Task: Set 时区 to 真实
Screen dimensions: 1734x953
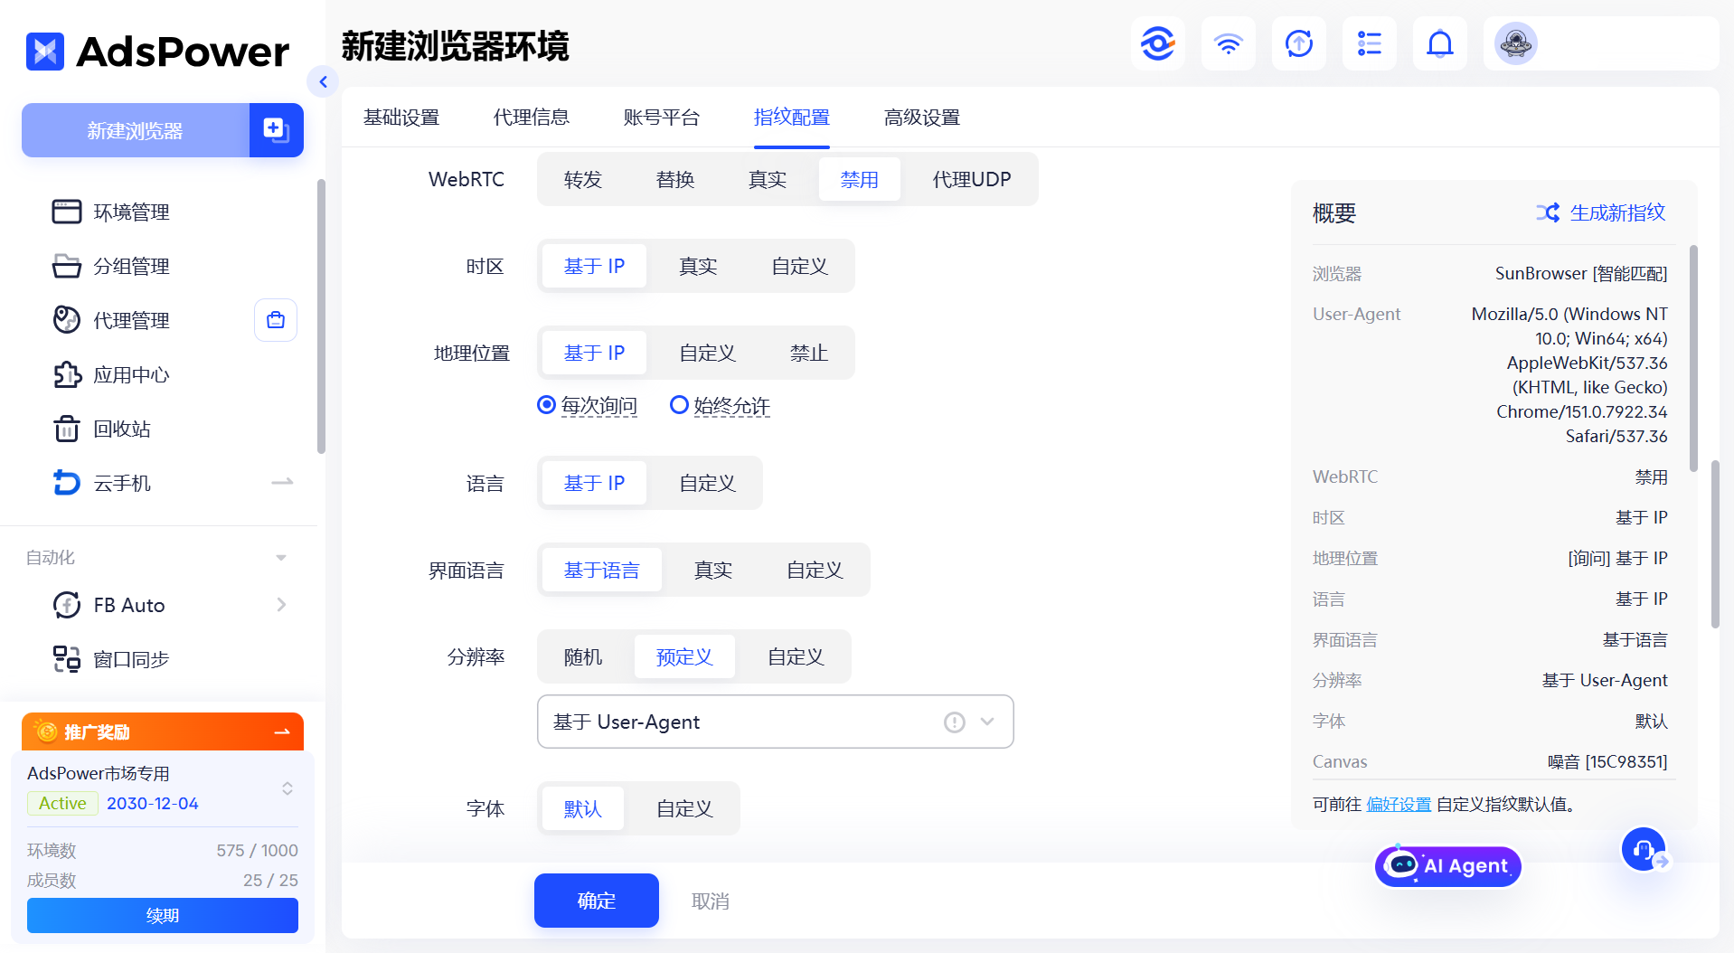Action: (x=699, y=266)
